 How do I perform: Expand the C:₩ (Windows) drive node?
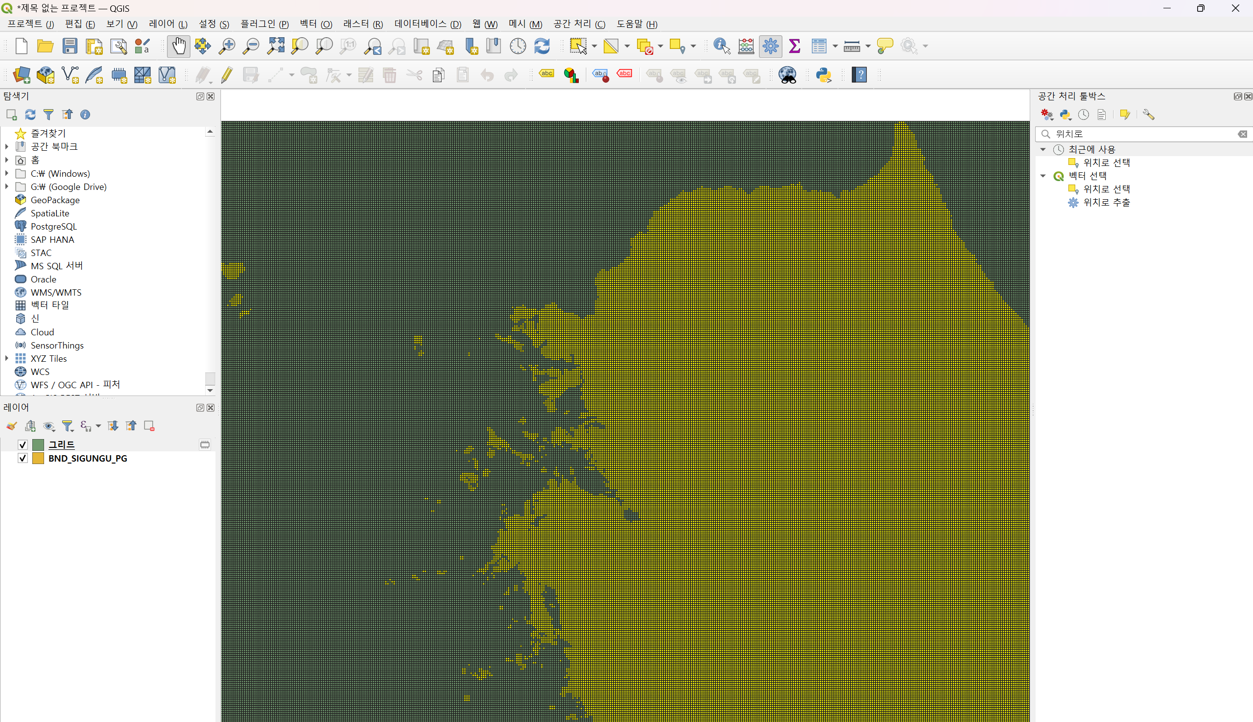[6, 174]
